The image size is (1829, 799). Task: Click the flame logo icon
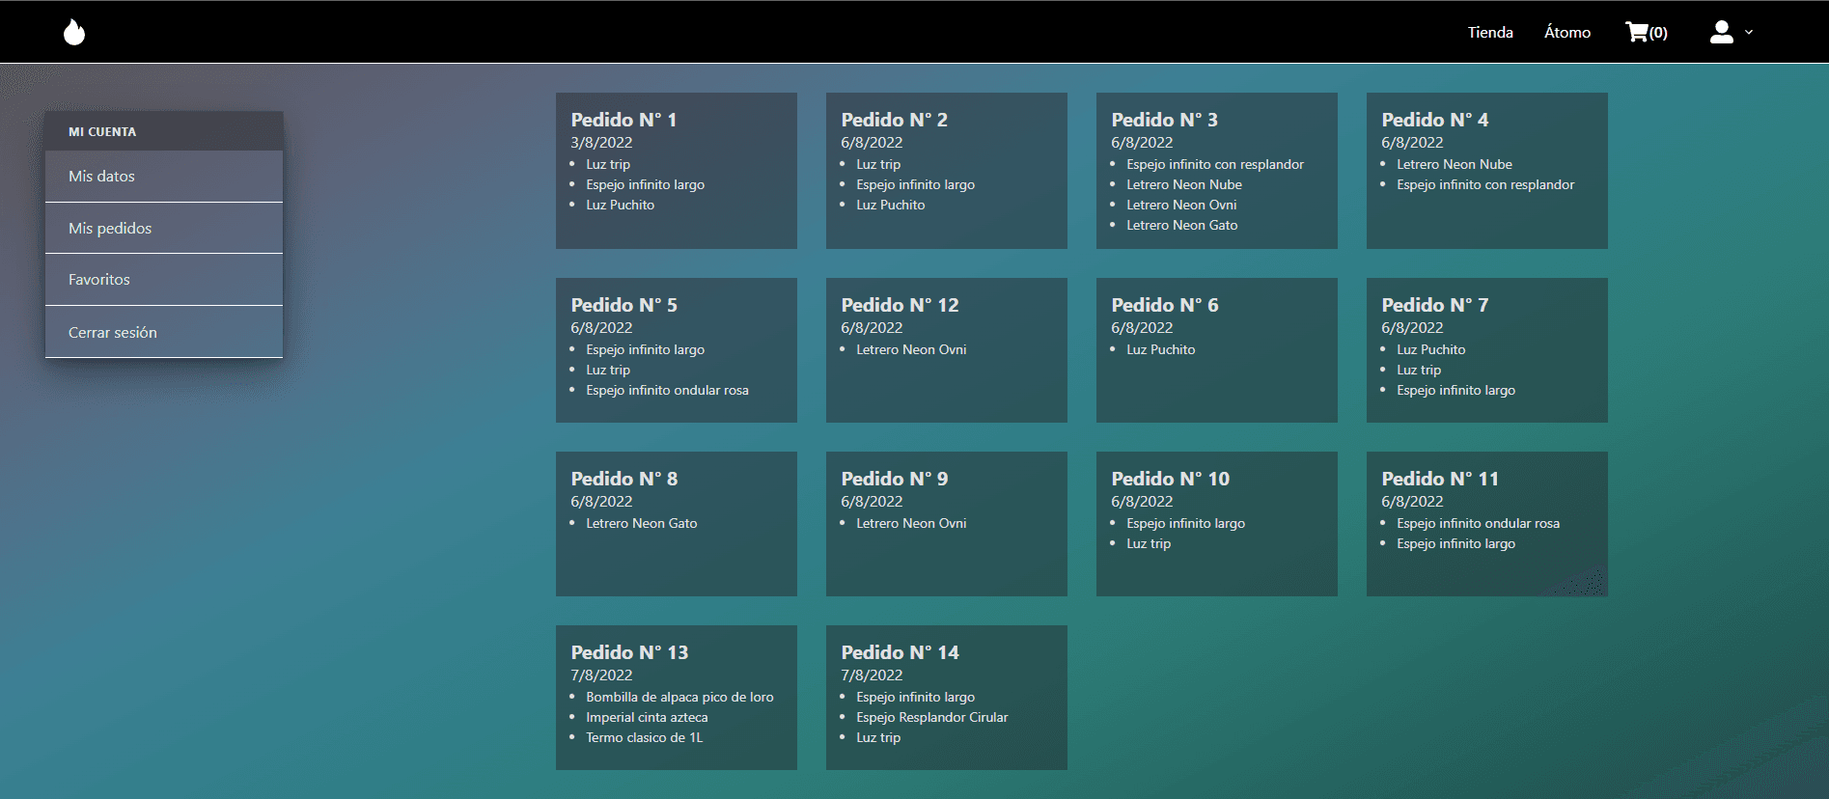coord(74,32)
